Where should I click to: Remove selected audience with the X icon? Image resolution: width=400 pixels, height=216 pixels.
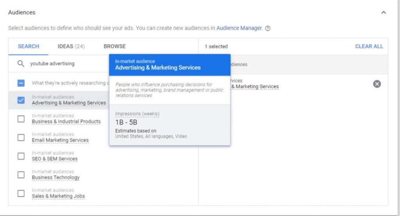tap(377, 84)
